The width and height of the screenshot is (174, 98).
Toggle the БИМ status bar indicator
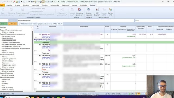pos(132,94)
